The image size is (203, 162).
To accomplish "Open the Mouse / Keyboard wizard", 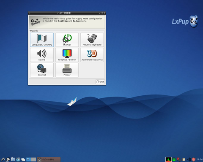I will point(92,40).
